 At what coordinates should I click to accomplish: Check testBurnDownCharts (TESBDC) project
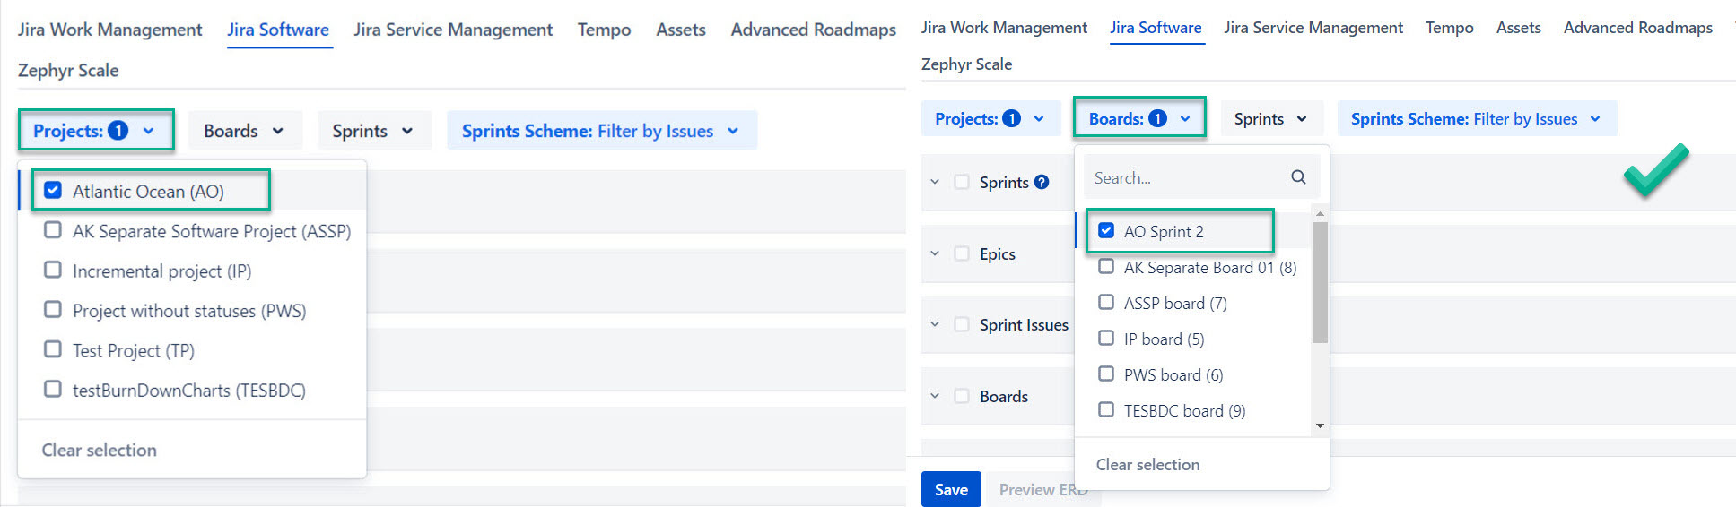(x=53, y=389)
